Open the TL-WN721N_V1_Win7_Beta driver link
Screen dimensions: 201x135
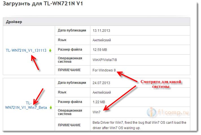click(26, 105)
